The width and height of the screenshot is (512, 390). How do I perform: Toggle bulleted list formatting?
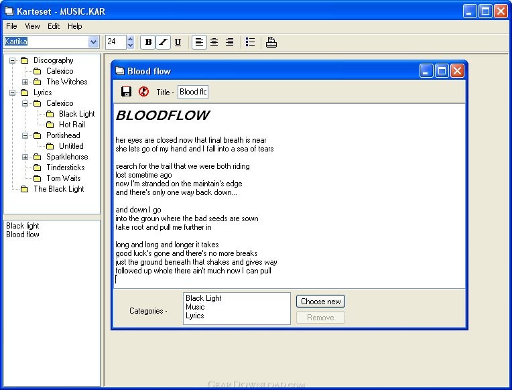[x=250, y=42]
